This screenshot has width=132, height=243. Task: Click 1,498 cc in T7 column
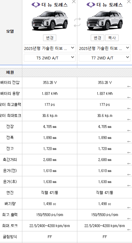(105, 204)
